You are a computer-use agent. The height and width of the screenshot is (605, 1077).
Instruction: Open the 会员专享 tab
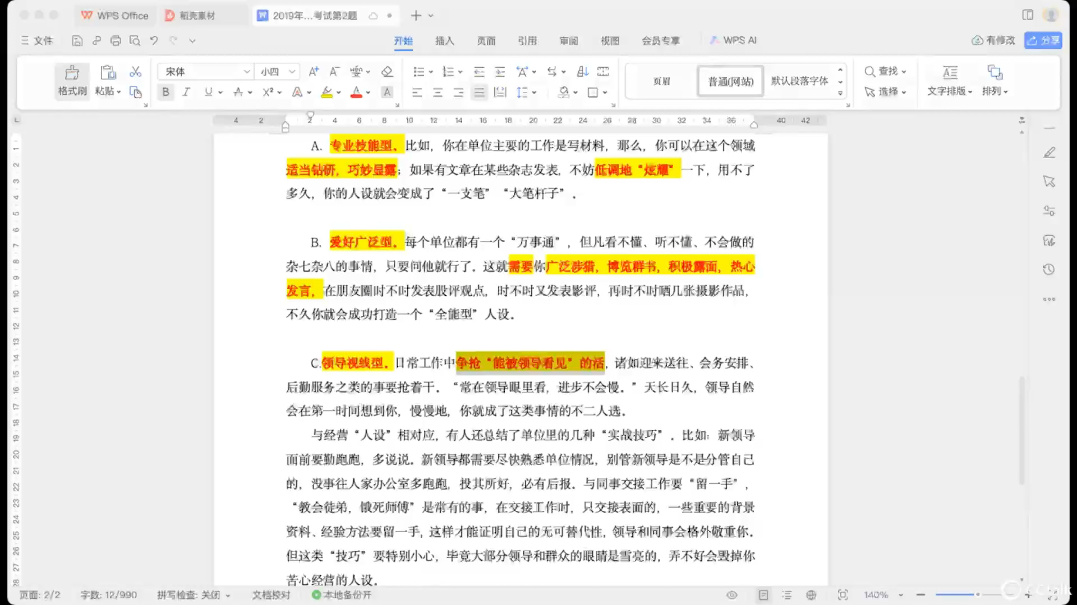click(661, 40)
